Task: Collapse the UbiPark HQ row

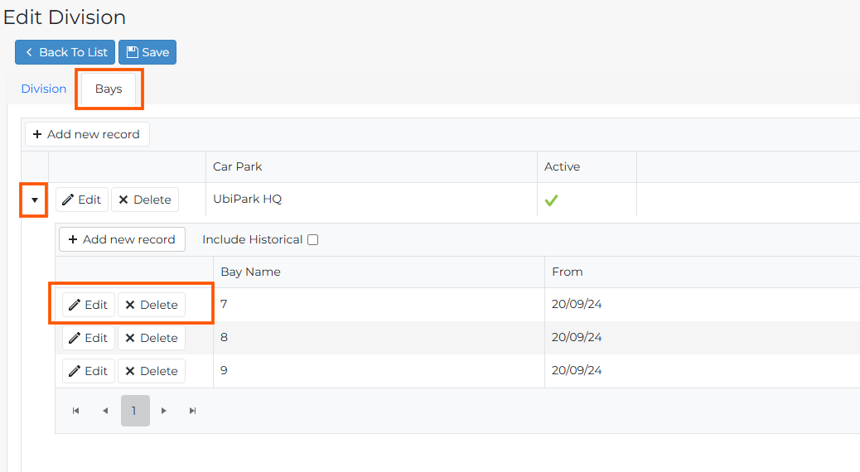Action: (35, 200)
